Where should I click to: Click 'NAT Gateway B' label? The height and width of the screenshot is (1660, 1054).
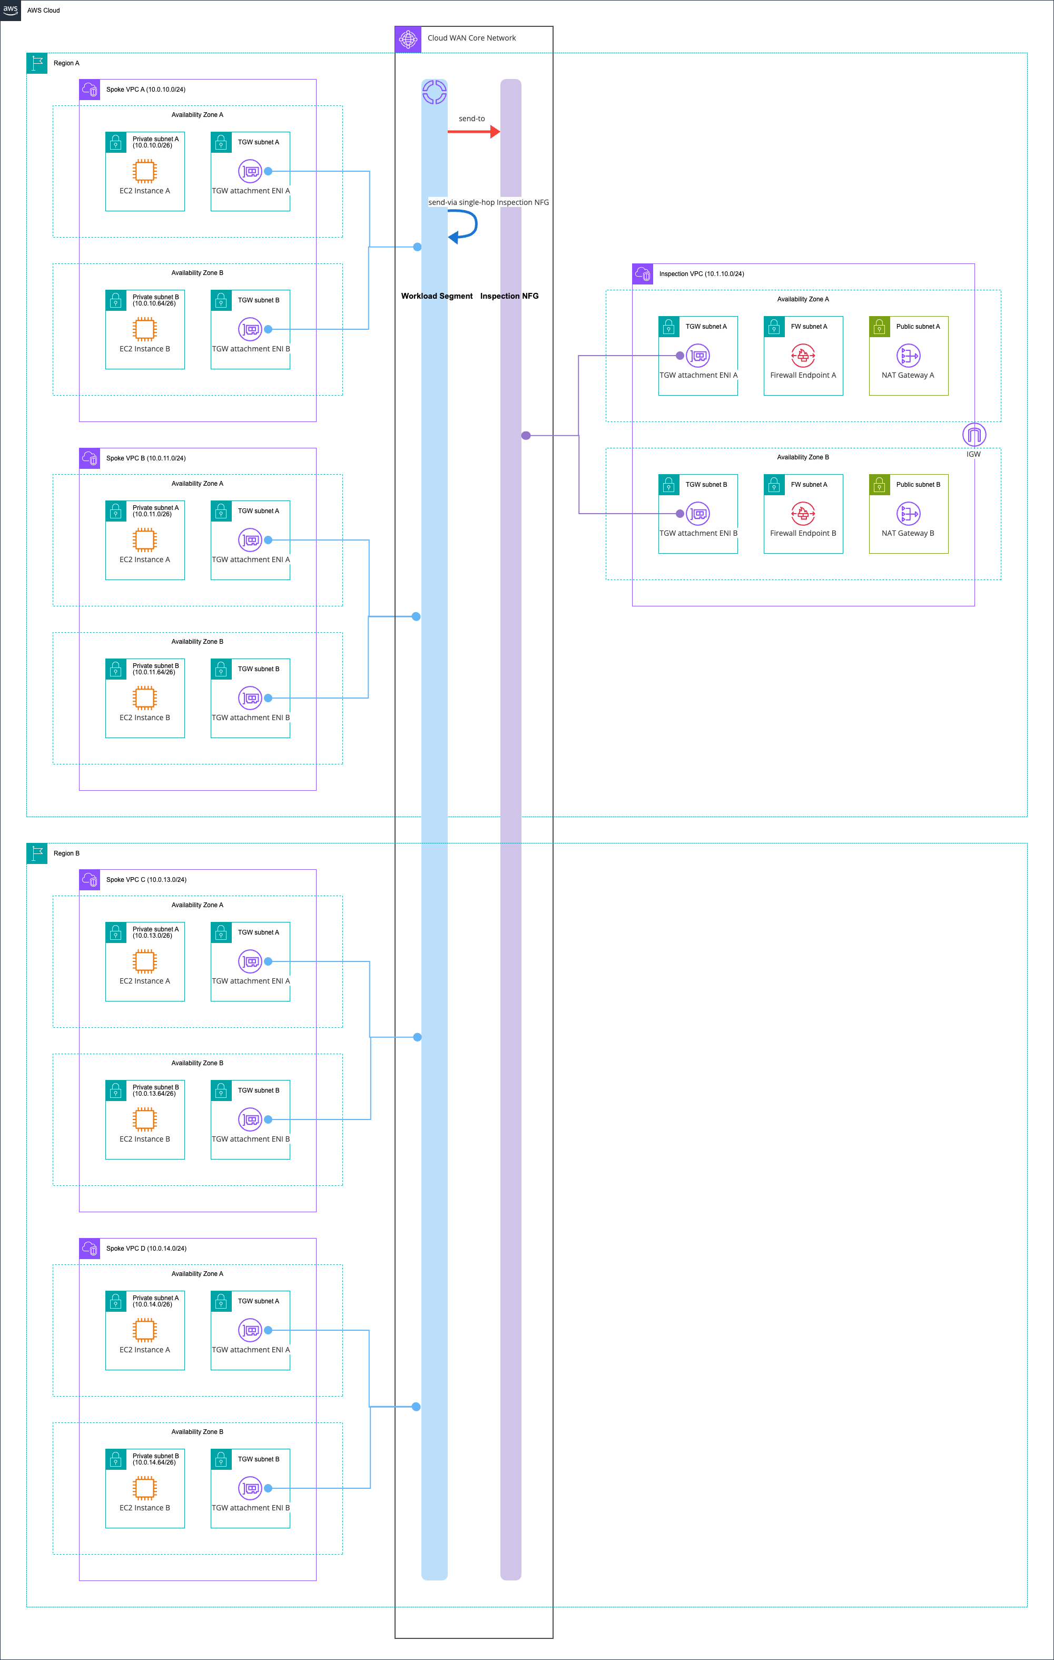908,534
